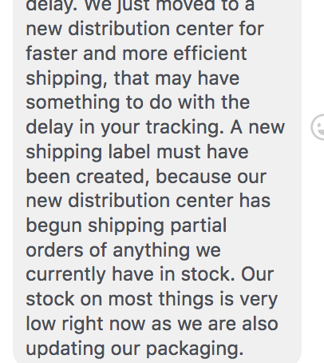Click the text "orders of anything we"
This screenshot has height=363, width=324.
123,250
